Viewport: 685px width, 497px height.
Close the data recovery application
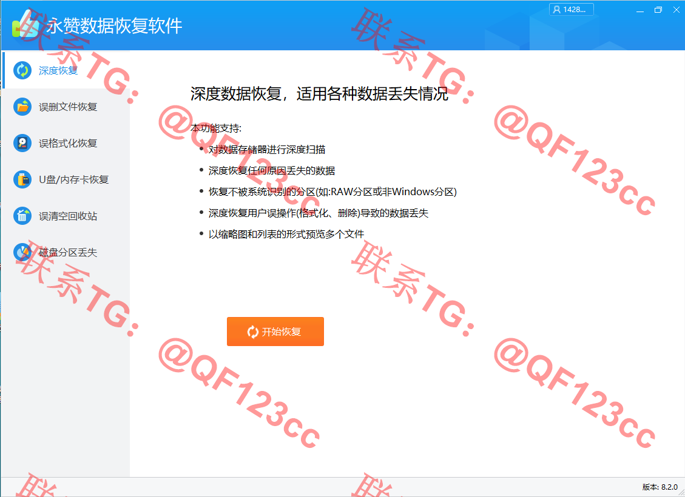coord(677,10)
